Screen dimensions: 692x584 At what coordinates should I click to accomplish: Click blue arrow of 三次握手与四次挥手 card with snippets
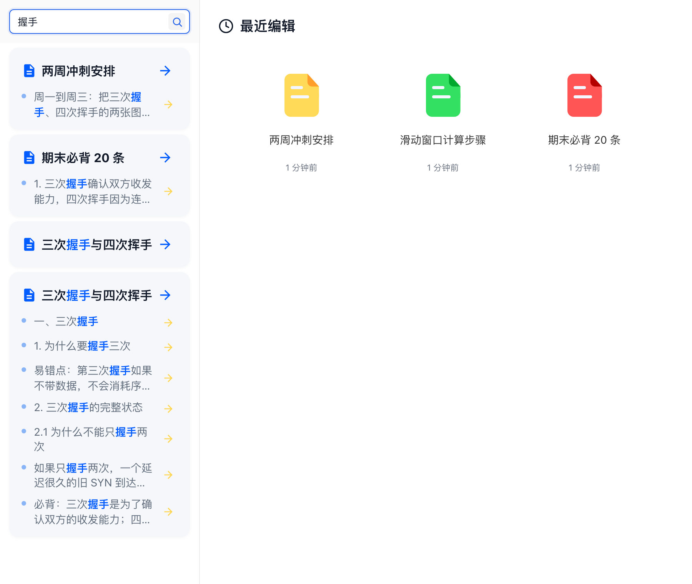165,295
